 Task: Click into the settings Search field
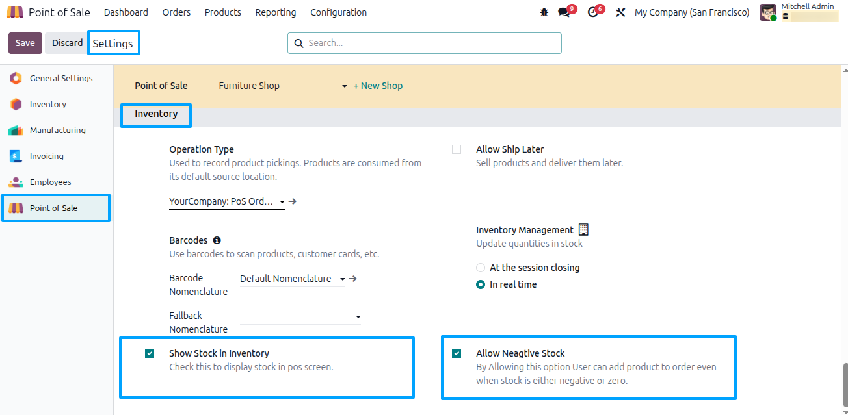tap(429, 43)
